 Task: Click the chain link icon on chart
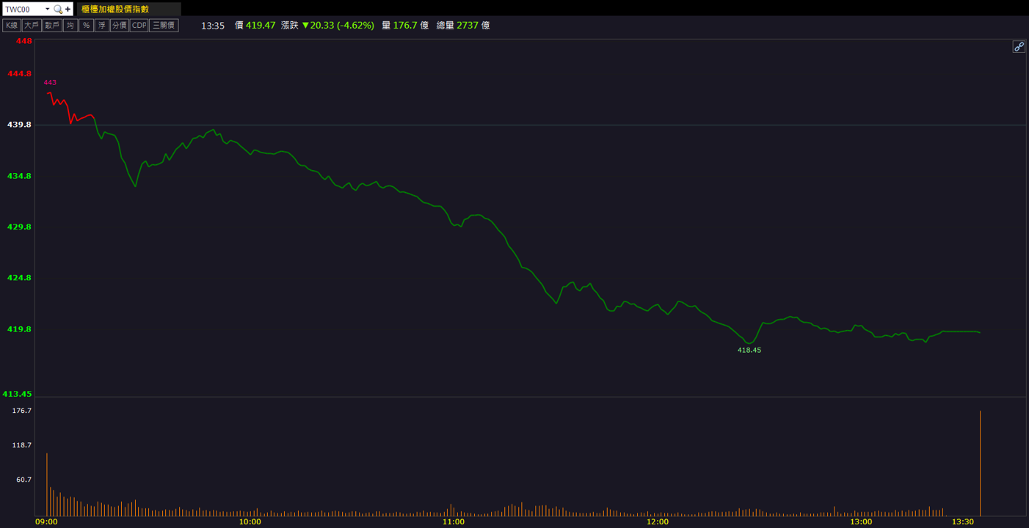tap(1019, 47)
